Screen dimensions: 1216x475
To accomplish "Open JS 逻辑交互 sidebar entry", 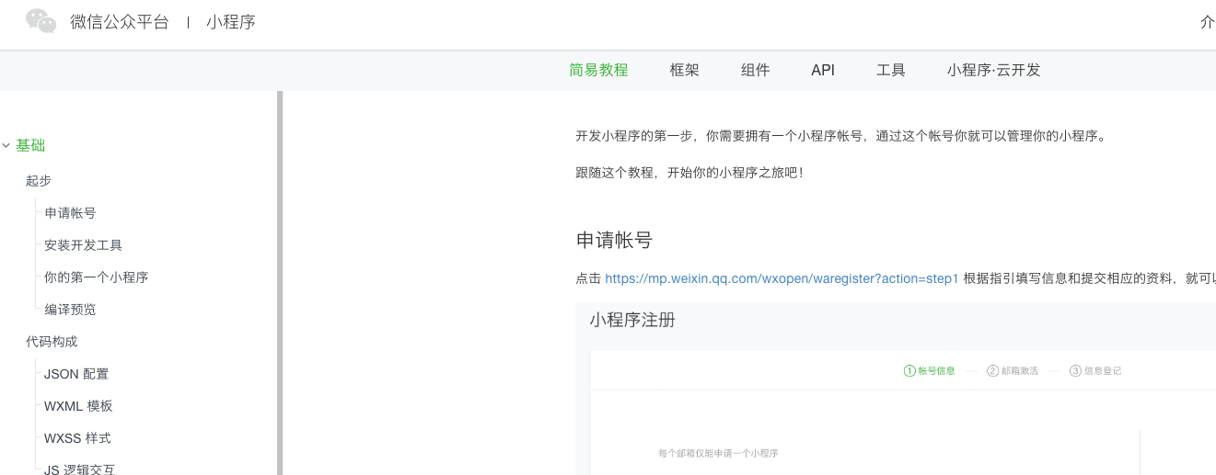I will pos(80,469).
